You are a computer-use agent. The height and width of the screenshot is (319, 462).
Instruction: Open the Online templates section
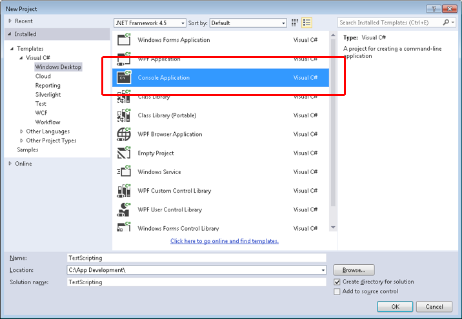click(23, 164)
